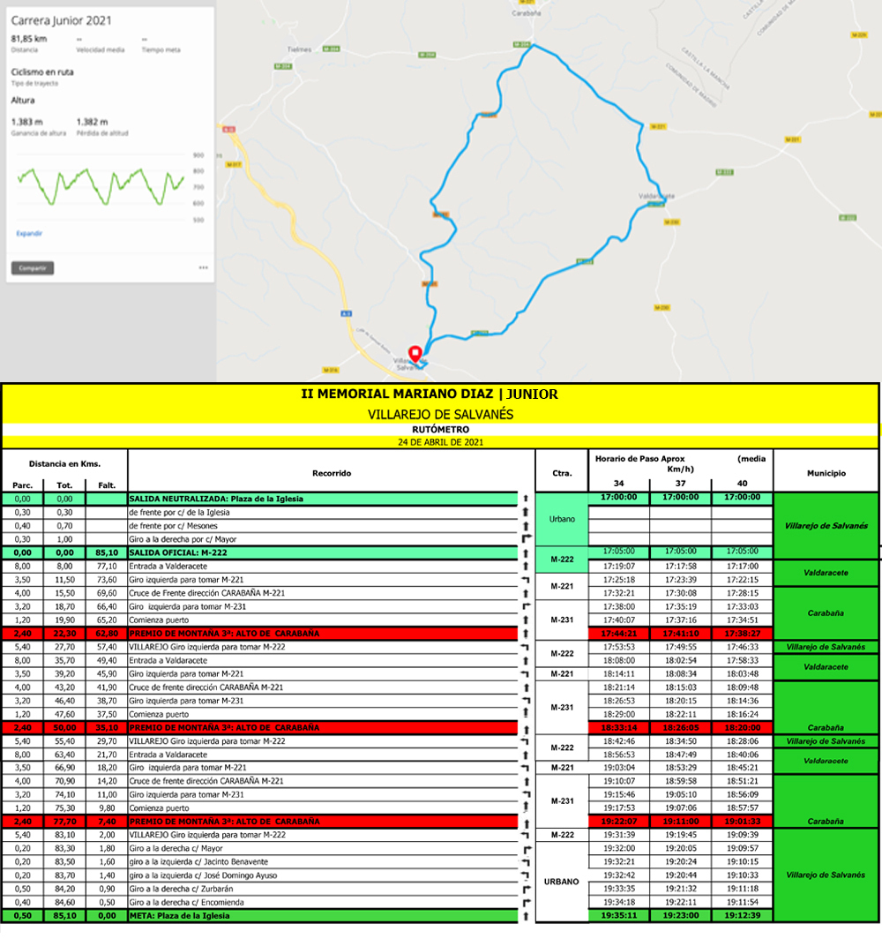The height and width of the screenshot is (939, 882).
Task: Click the '1.382 m' altitude loss value
Action: 92,122
